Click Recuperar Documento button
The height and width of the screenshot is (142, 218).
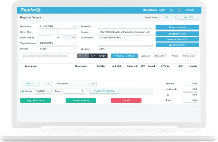[177, 39]
